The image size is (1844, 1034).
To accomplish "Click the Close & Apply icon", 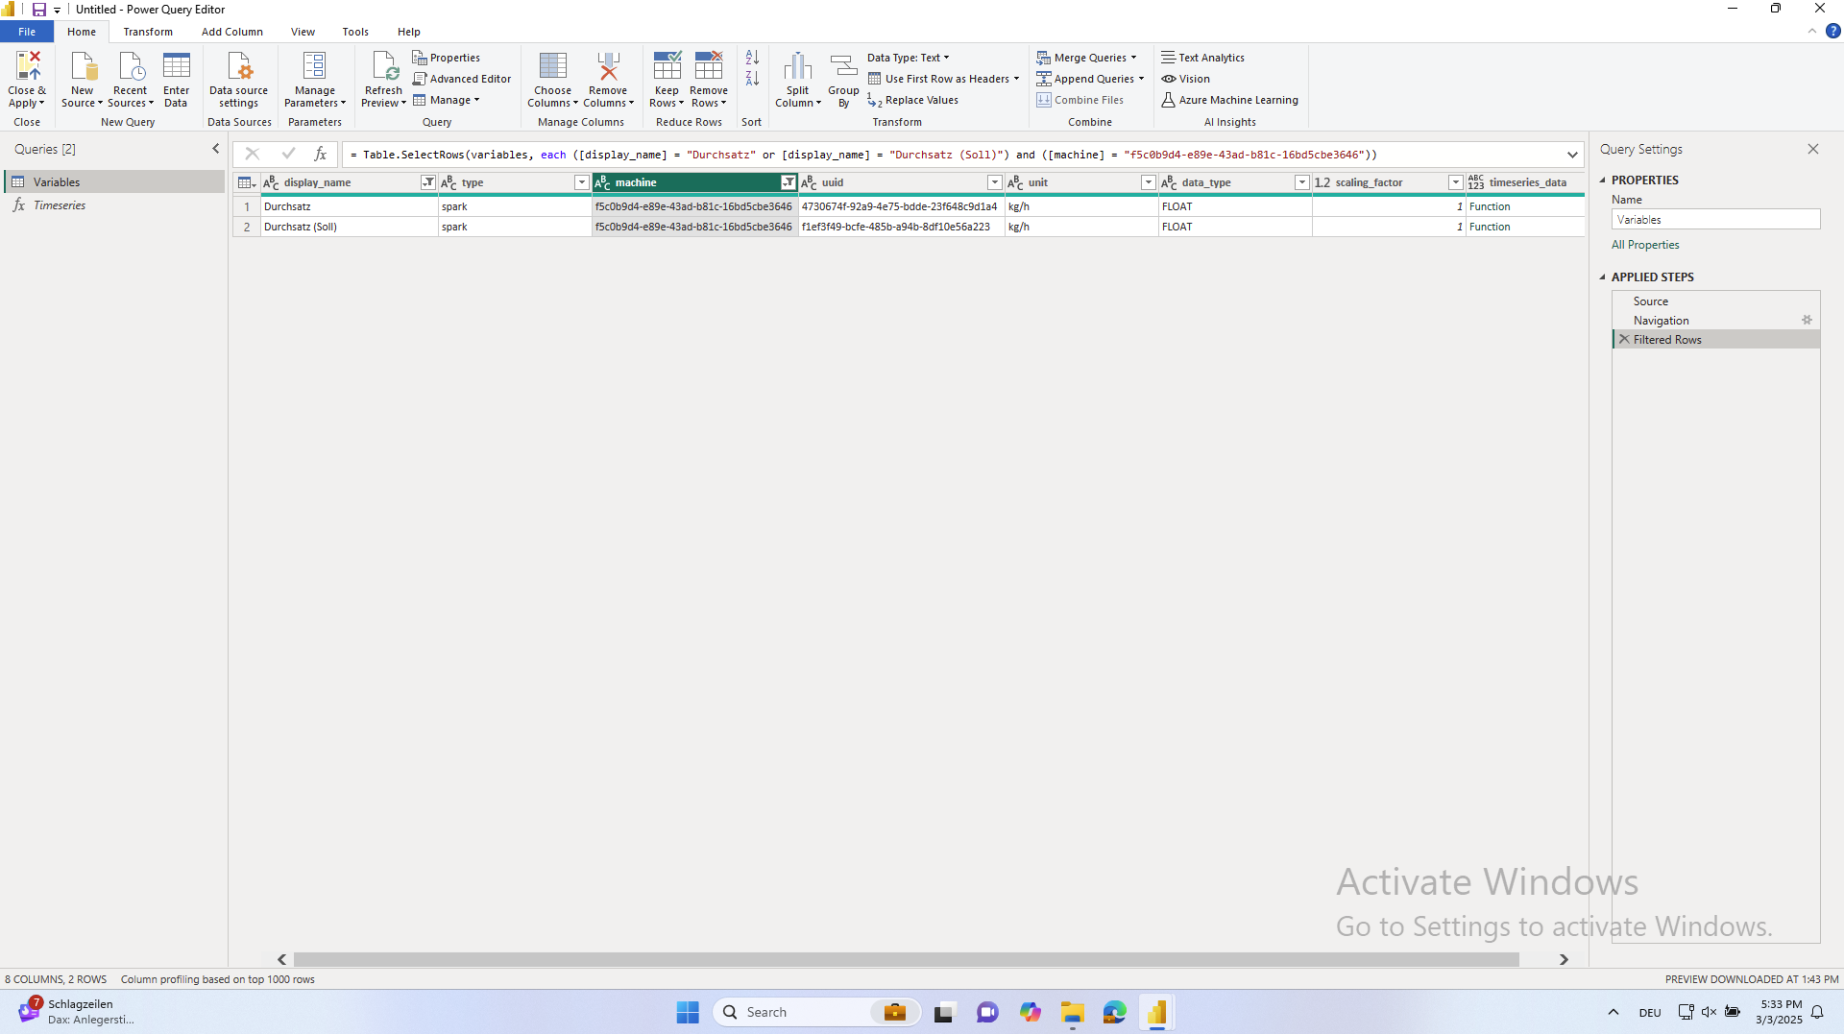I will (27, 67).
